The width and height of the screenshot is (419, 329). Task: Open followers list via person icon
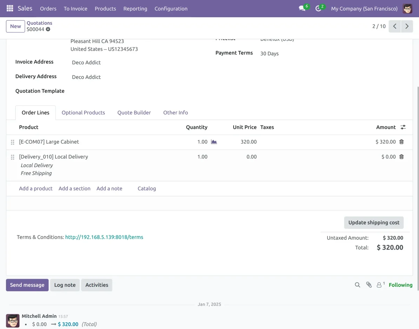(x=380, y=285)
